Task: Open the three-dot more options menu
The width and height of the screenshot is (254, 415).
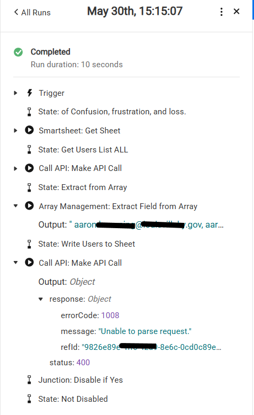Action: tap(221, 12)
